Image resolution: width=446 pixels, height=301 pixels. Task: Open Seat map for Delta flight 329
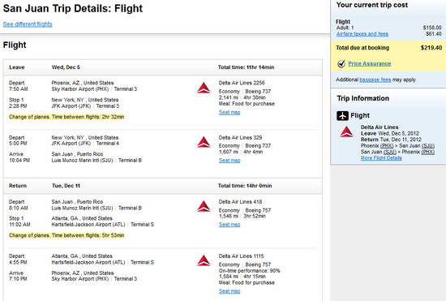point(229,161)
